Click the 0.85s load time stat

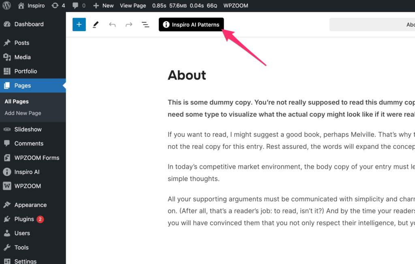tap(159, 6)
